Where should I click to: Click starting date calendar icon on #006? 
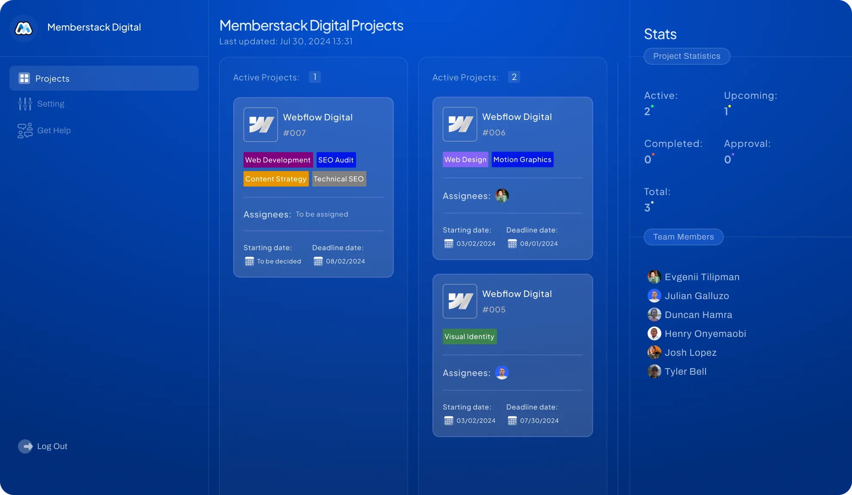(x=449, y=244)
